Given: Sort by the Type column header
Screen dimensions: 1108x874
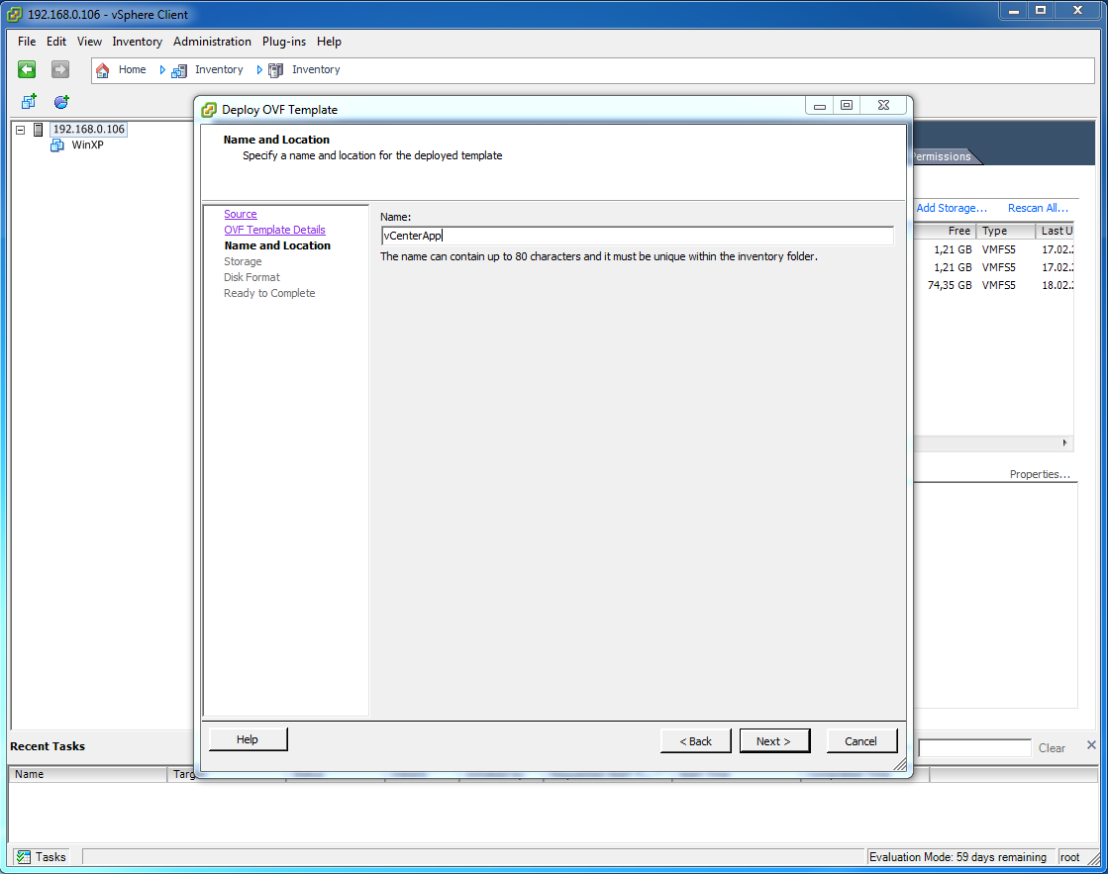Looking at the screenshot, I should (1006, 231).
